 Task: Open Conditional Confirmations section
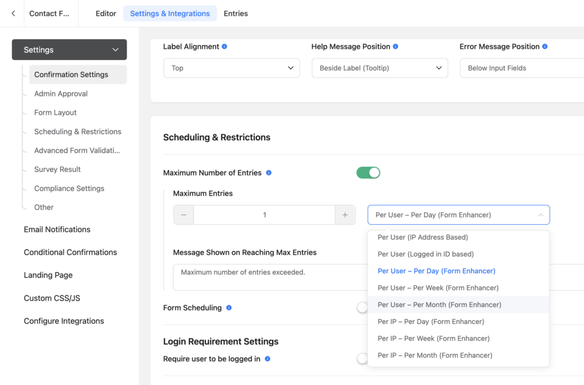[x=70, y=253]
